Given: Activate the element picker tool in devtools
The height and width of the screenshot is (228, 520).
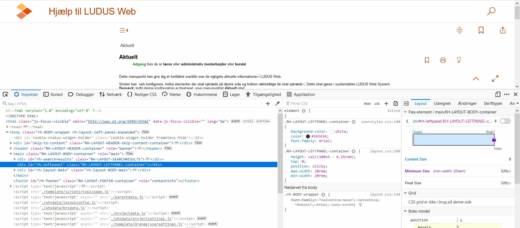Looking at the screenshot, I should point(5,94).
